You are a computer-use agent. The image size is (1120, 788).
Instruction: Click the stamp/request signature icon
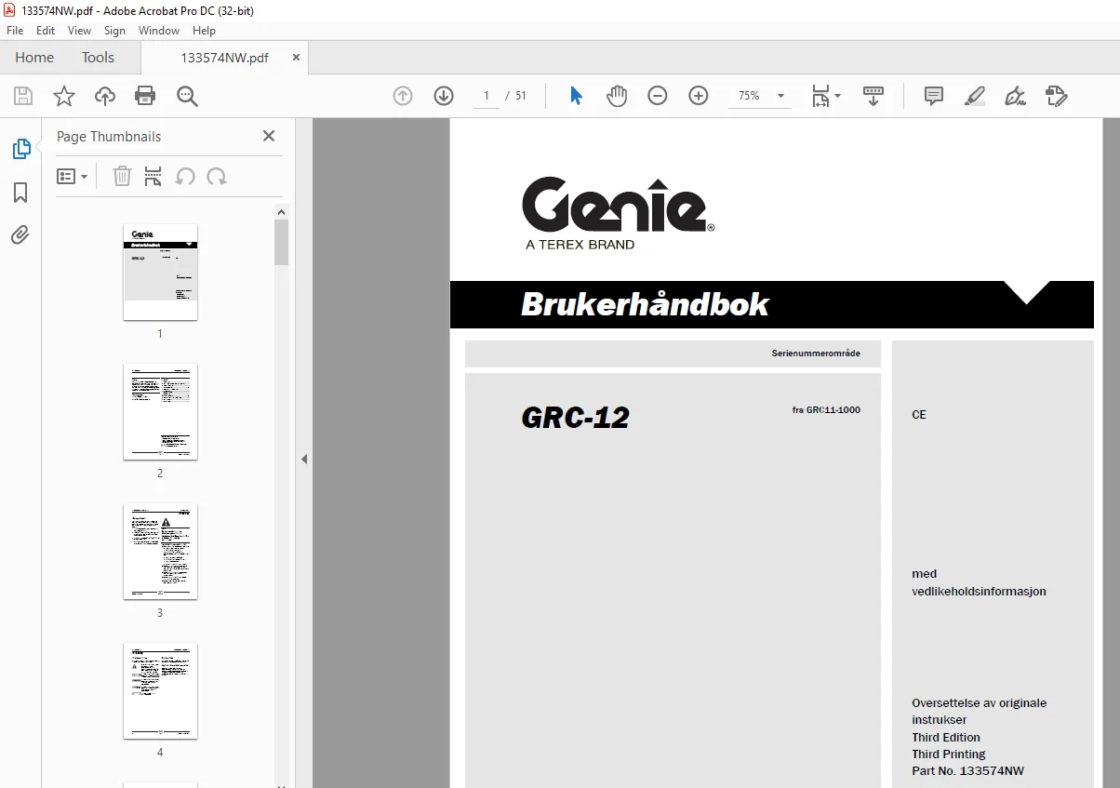pyautogui.click(x=1056, y=96)
